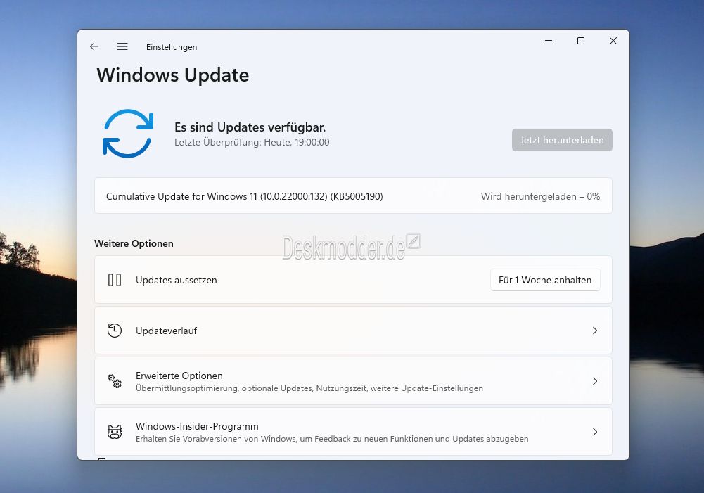This screenshot has height=493, width=704.
Task: Click the Wird heruntergeladen – 0% status
Action: tap(540, 196)
